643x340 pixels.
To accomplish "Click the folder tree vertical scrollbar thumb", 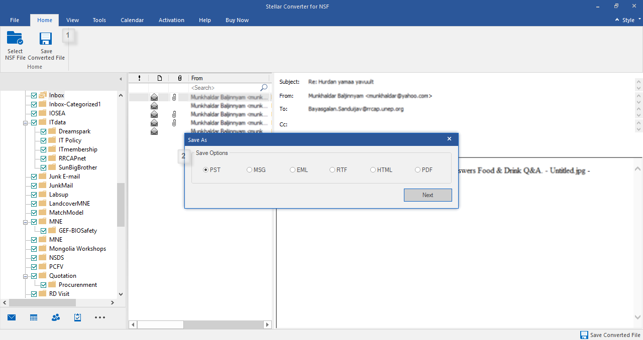I will [121, 205].
